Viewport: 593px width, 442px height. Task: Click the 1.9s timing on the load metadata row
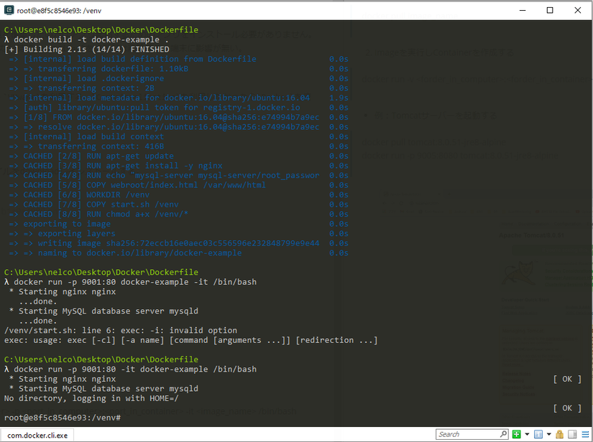(339, 98)
